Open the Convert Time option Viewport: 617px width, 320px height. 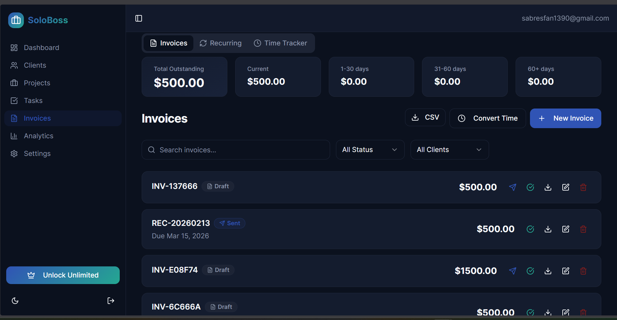click(487, 118)
